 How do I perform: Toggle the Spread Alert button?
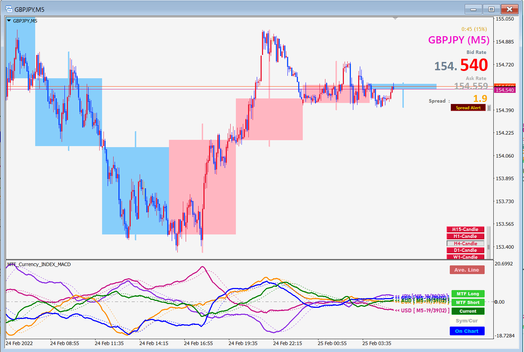(468, 108)
